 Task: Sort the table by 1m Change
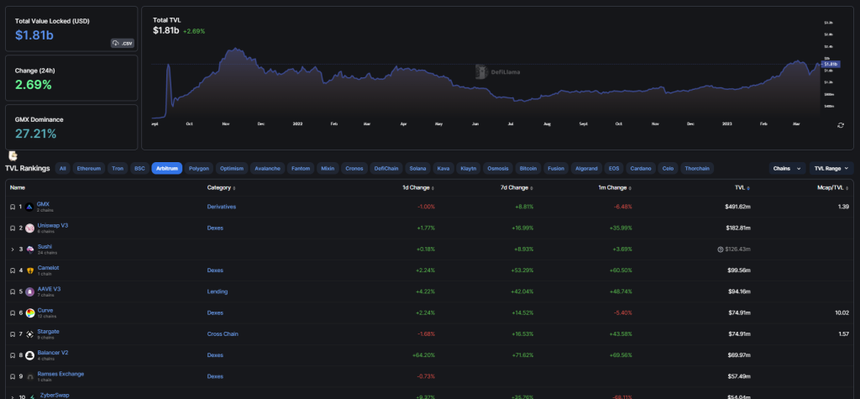615,187
